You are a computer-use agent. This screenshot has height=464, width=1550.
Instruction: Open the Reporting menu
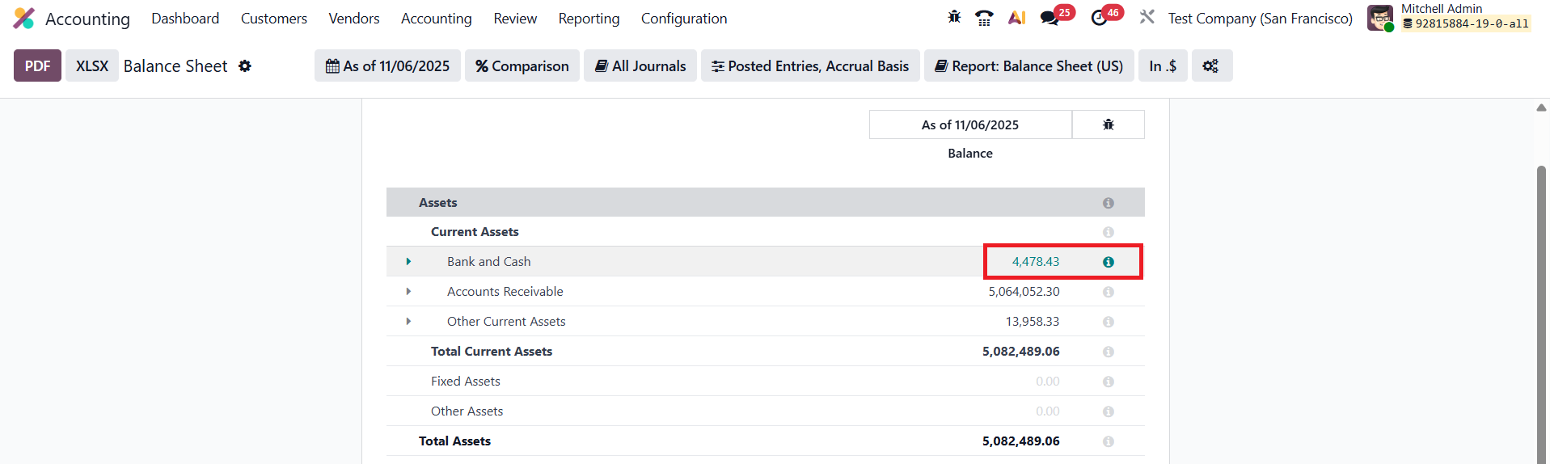[x=589, y=19]
